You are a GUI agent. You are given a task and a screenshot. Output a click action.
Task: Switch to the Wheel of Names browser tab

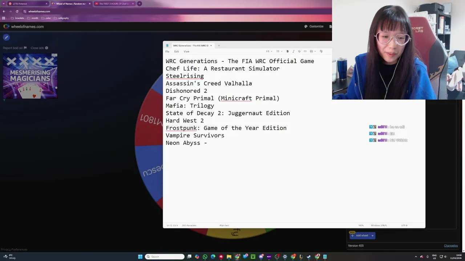pyautogui.click(x=71, y=4)
